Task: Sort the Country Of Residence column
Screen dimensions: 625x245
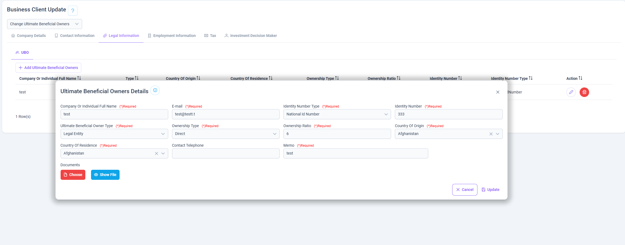Action: pyautogui.click(x=271, y=78)
